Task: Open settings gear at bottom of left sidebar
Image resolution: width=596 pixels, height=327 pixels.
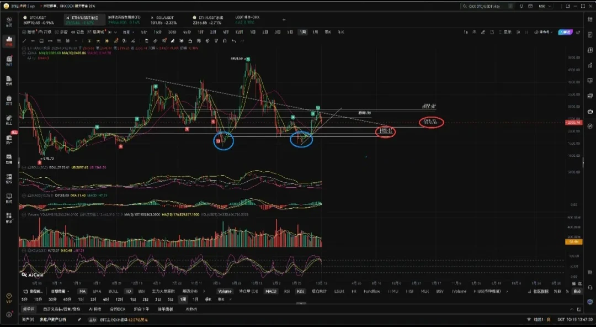Action: [x=9, y=314]
